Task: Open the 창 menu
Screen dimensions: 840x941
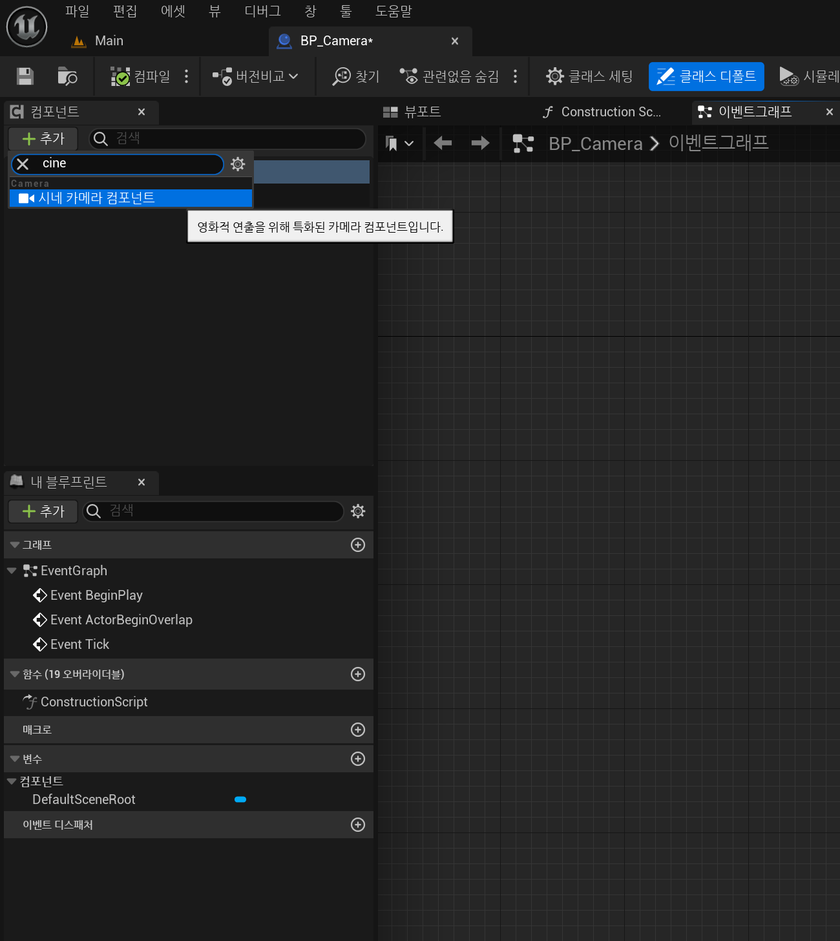Action: (310, 11)
